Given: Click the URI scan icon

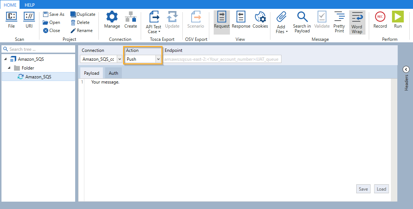Looking at the screenshot, I should tap(29, 17).
